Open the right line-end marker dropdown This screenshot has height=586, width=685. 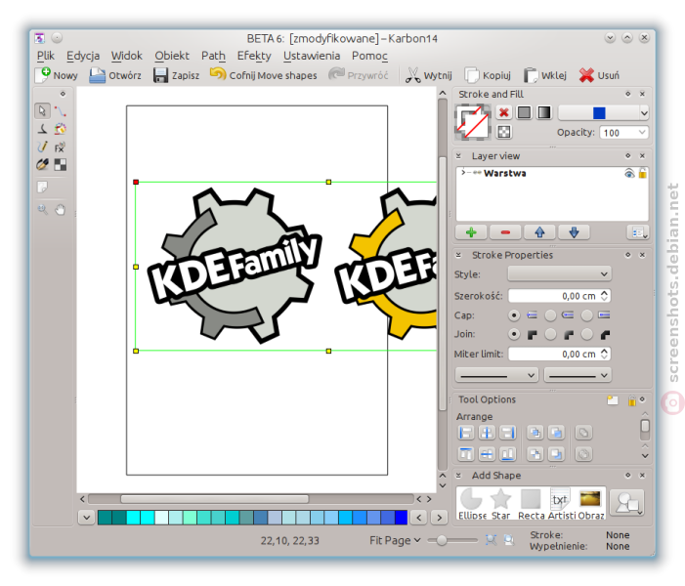coord(578,375)
